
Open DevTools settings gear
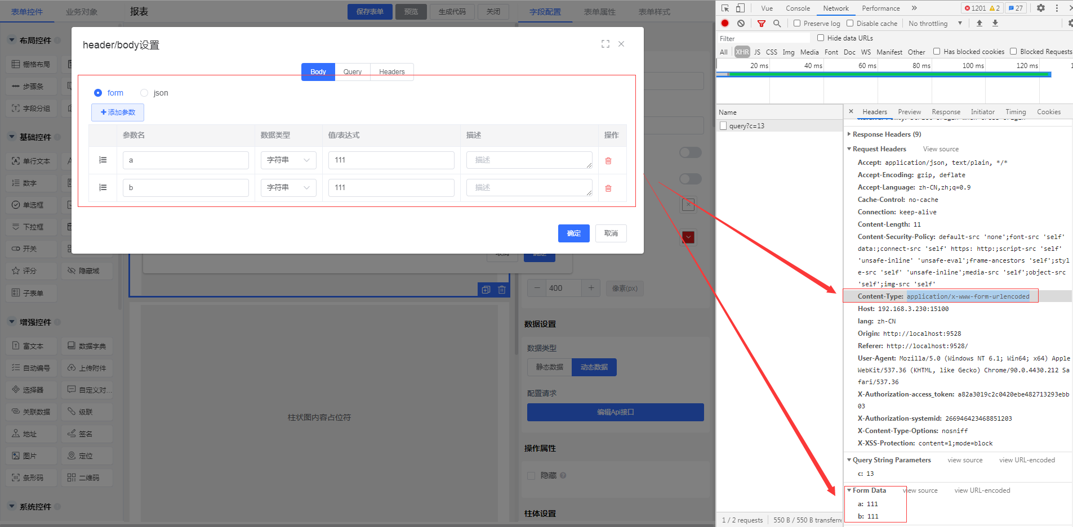click(x=1041, y=8)
